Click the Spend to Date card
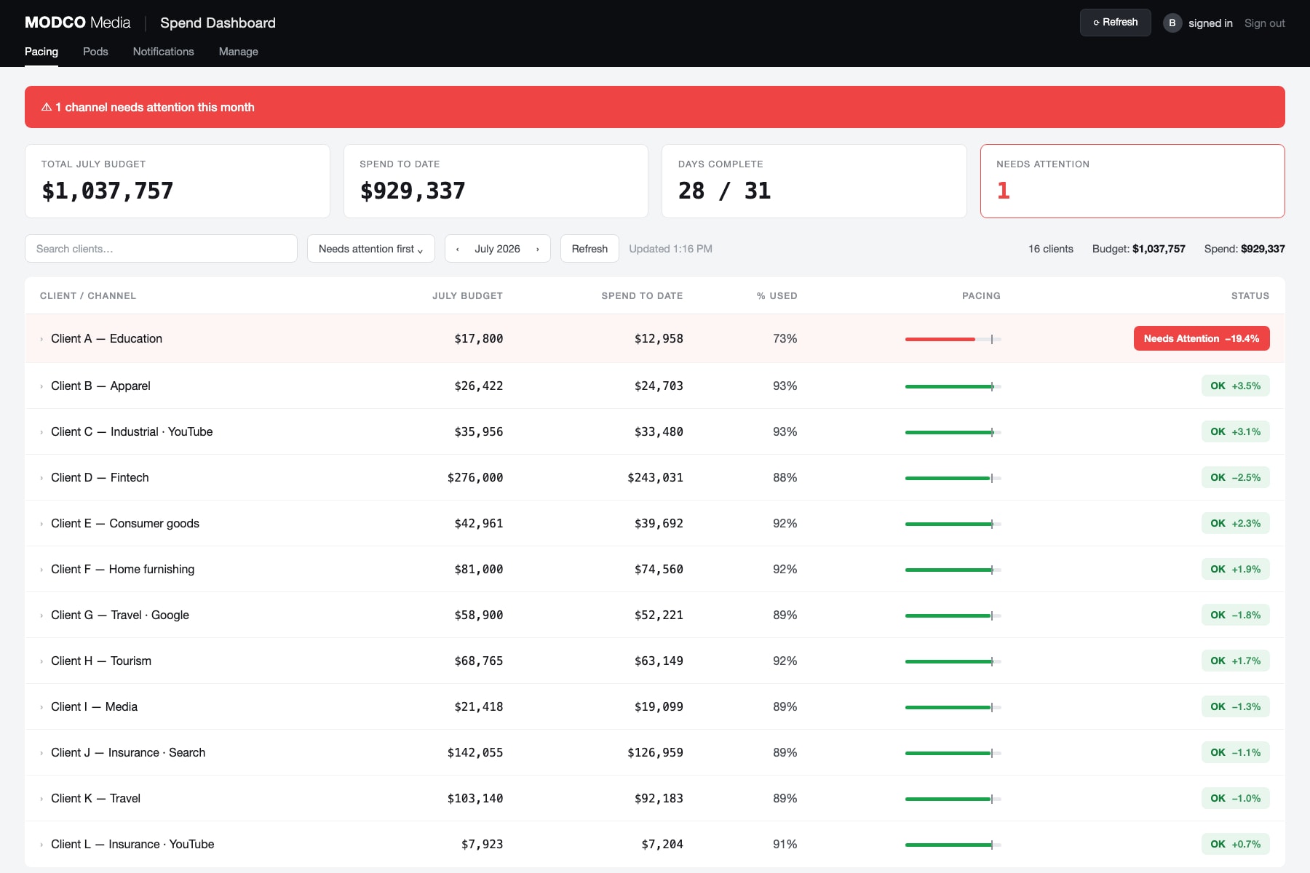1310x873 pixels. pos(496,181)
